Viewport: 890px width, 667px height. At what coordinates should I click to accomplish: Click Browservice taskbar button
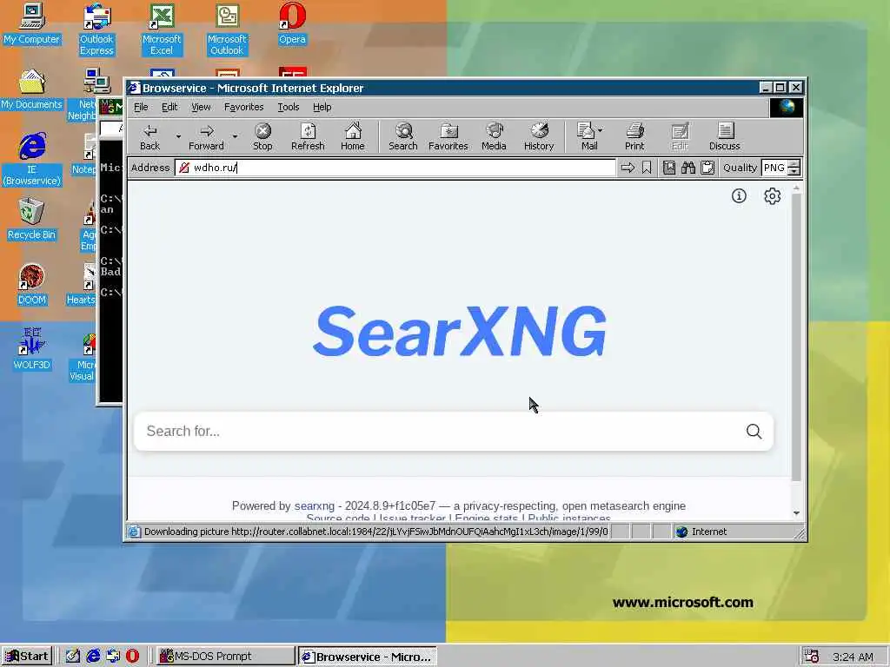[368, 657]
